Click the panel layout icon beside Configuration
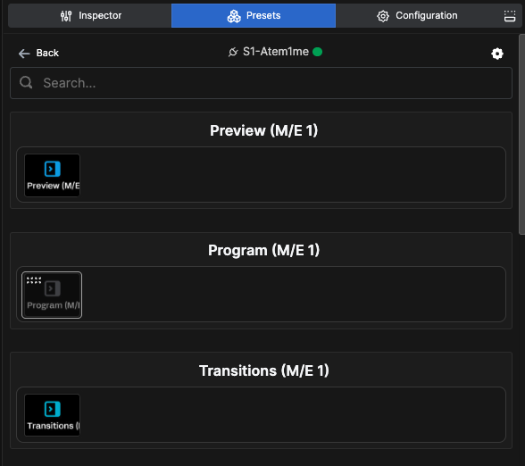 (510, 16)
